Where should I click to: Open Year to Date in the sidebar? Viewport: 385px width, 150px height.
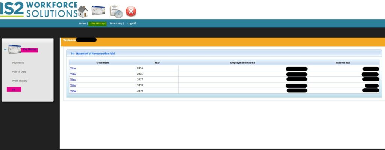pos(19,72)
